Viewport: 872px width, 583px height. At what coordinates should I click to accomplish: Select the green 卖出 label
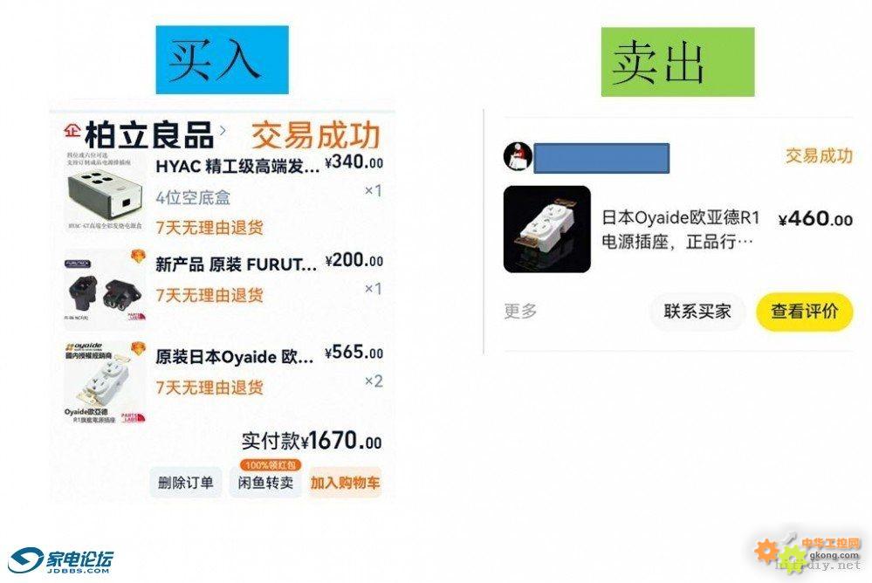[677, 62]
